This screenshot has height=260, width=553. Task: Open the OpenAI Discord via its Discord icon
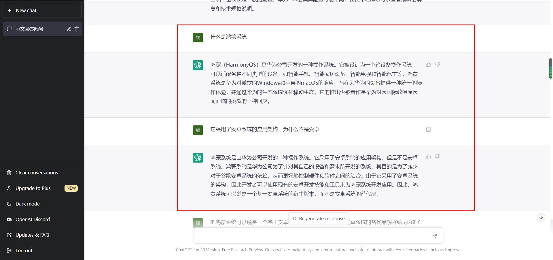(x=10, y=219)
